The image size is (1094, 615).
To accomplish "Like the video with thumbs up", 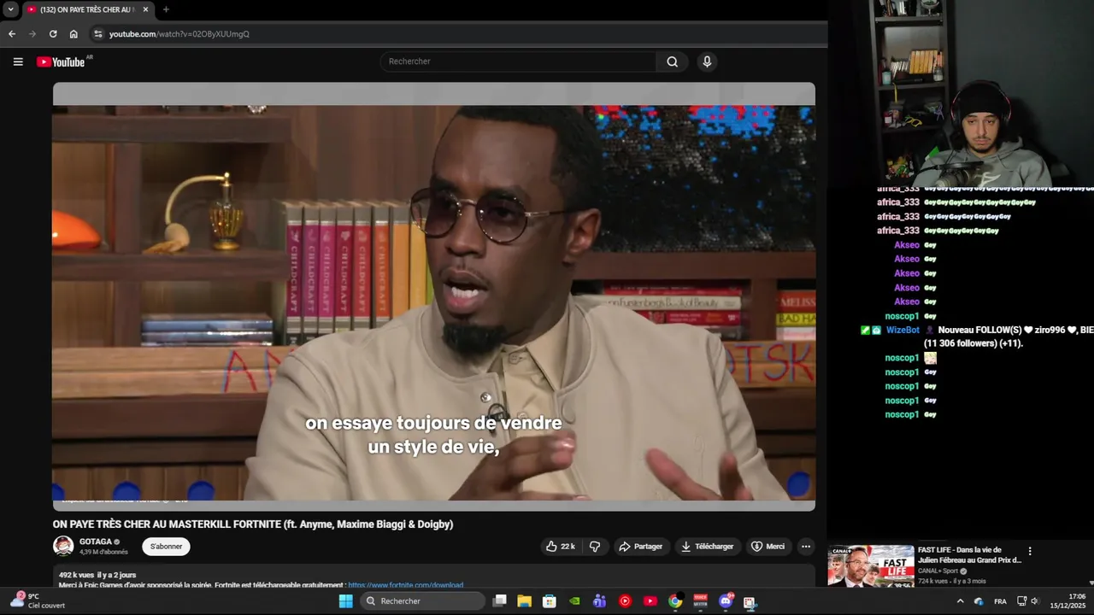I will click(x=561, y=547).
